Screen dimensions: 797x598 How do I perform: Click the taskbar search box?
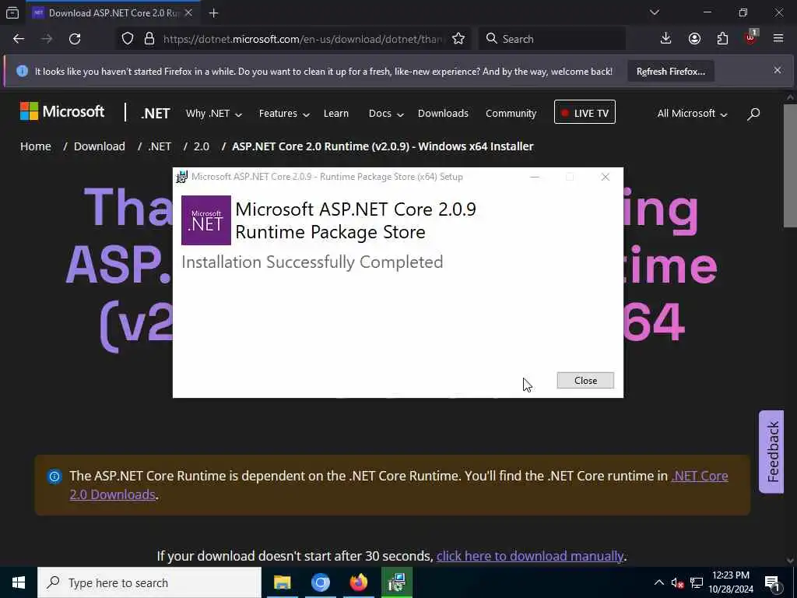(x=149, y=582)
